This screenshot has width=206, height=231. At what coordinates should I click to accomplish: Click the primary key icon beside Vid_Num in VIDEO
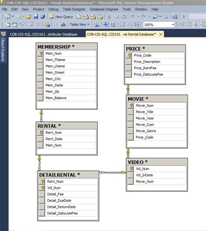click(x=131, y=169)
